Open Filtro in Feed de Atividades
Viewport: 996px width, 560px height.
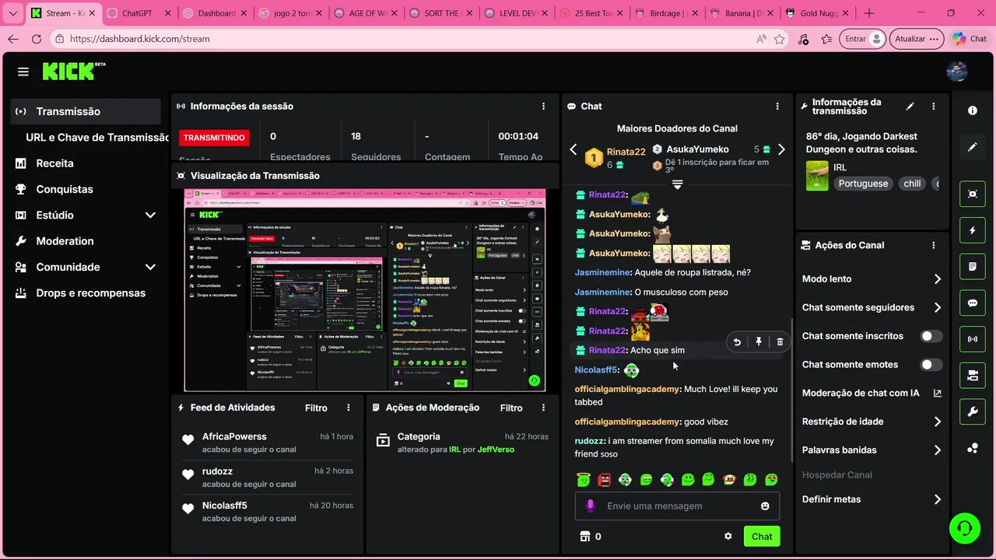pos(316,408)
